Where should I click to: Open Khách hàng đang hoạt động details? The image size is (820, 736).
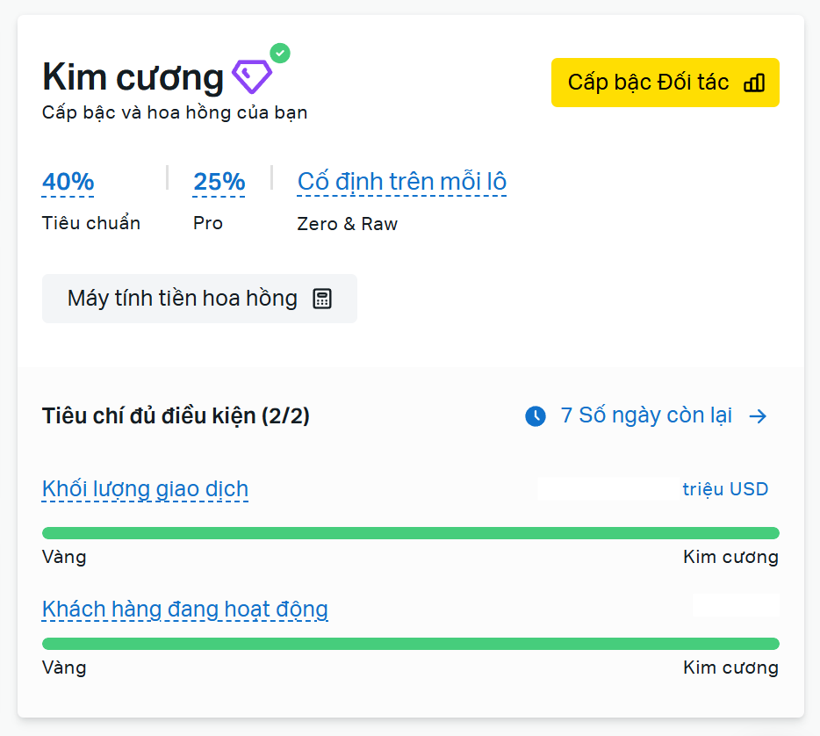[x=184, y=609]
